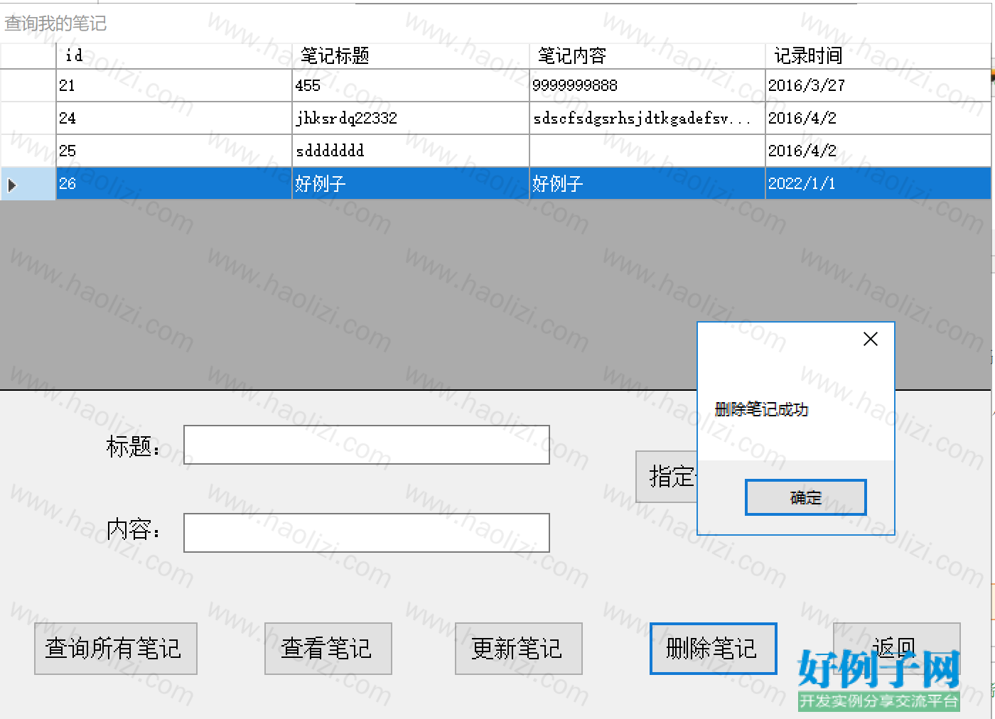Click the 查看笔记 button

tap(328, 649)
